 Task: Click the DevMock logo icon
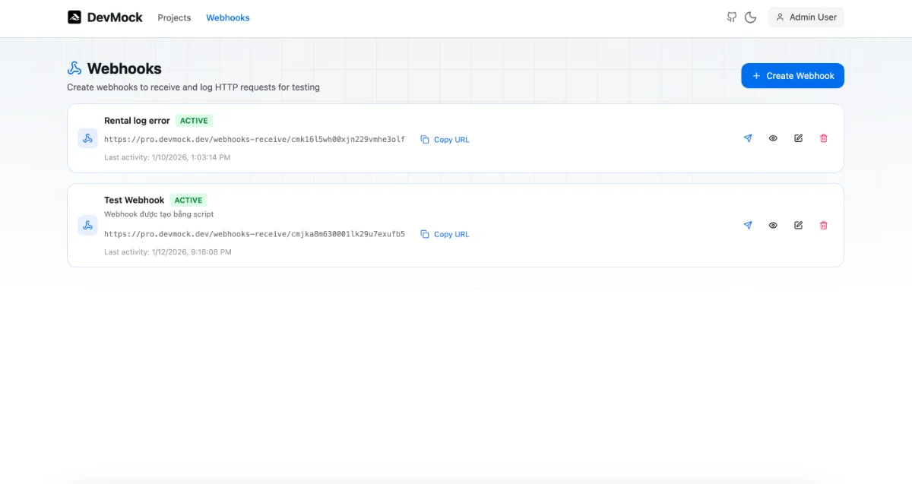[75, 16]
